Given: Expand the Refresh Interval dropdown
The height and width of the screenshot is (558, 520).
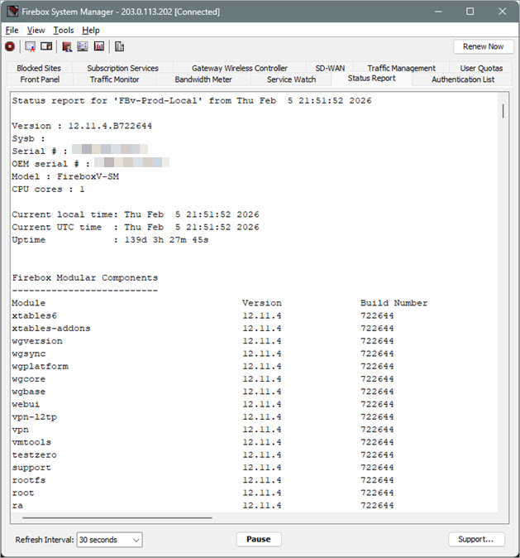Looking at the screenshot, I should point(109,540).
